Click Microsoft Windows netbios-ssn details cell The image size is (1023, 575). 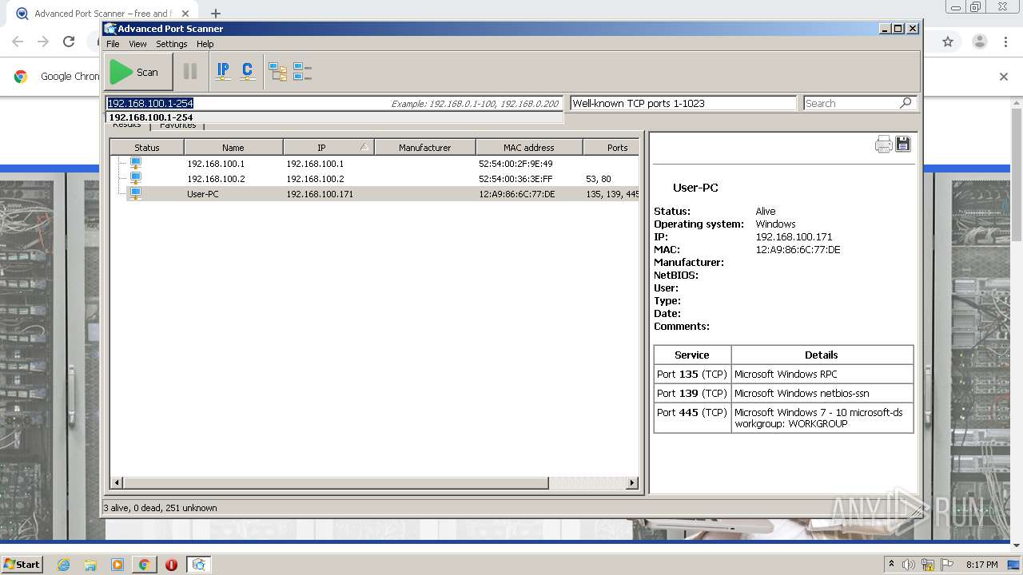pyautogui.click(x=822, y=393)
